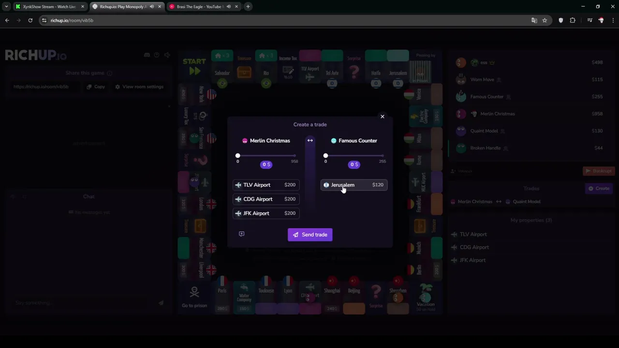Select Famous Counter in the player list

[x=530, y=97]
